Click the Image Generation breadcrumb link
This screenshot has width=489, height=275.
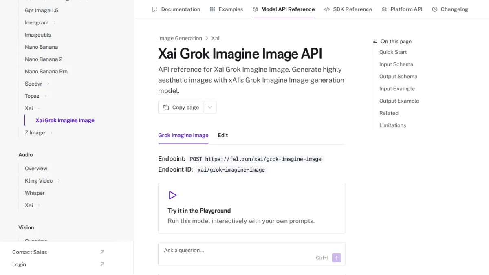tap(180, 38)
